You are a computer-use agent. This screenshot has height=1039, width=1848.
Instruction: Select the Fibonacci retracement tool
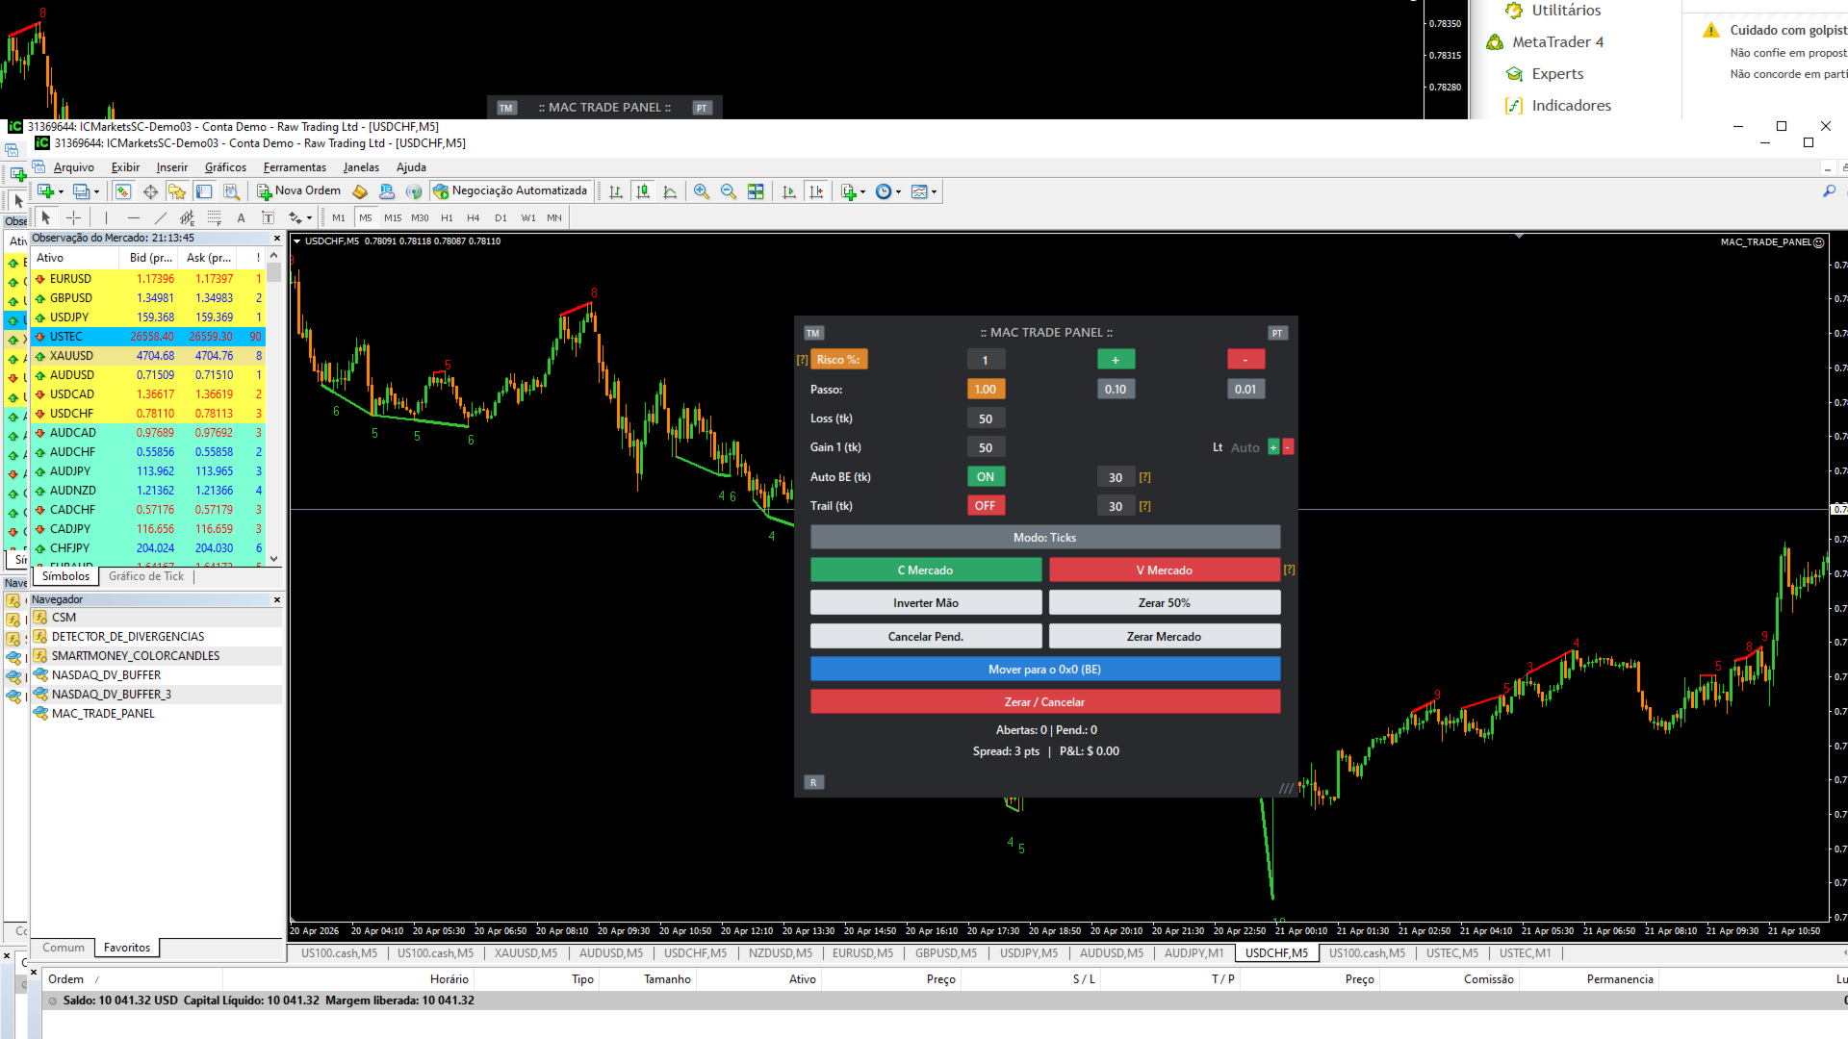pyautogui.click(x=215, y=218)
